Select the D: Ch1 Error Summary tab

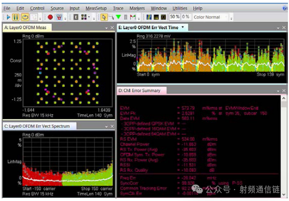(x=142, y=90)
